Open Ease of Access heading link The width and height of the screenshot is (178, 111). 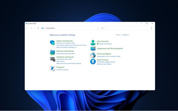click(x=103, y=60)
